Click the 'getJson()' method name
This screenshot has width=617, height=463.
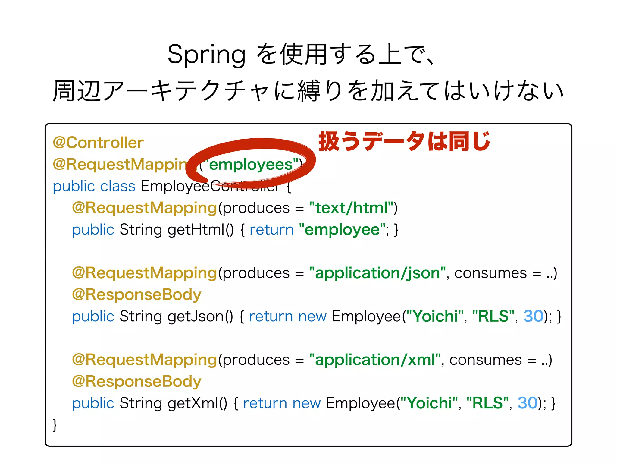[200, 316]
